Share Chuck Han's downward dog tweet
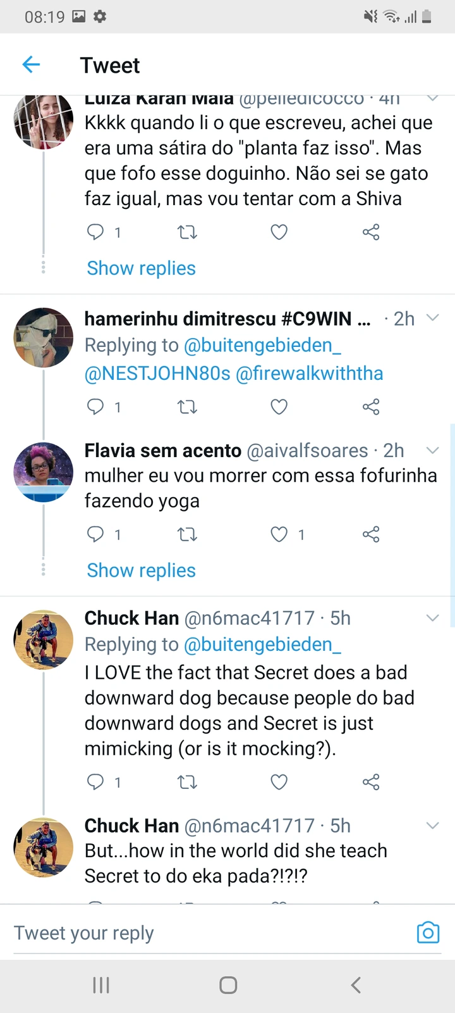 (371, 782)
